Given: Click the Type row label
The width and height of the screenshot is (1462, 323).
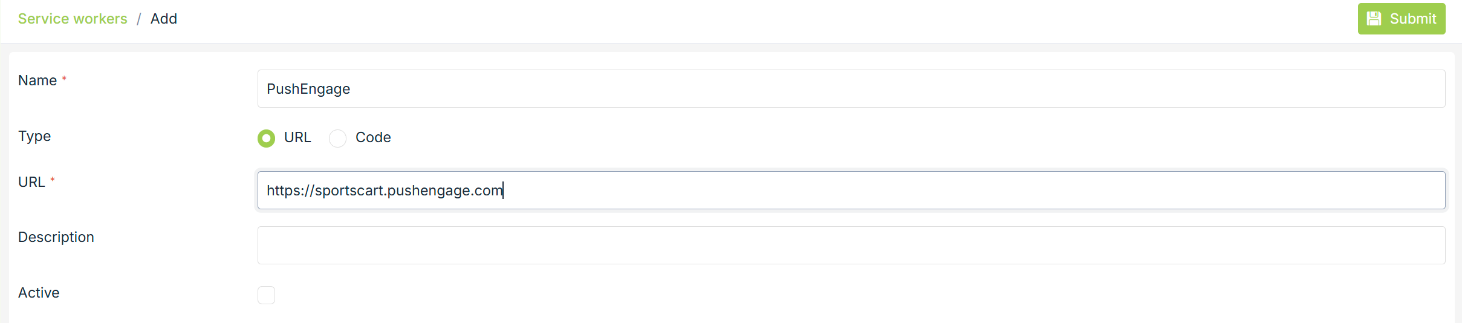Looking at the screenshot, I should (x=34, y=136).
